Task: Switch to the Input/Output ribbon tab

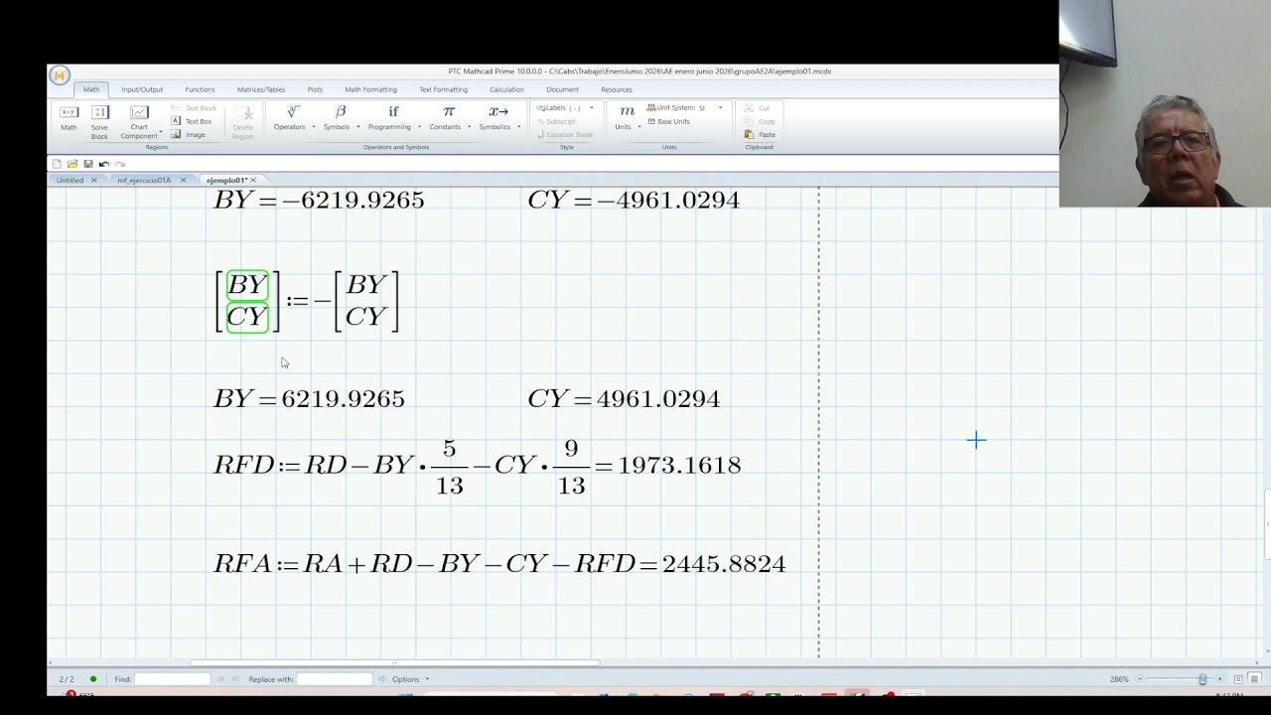Action: 142,89
